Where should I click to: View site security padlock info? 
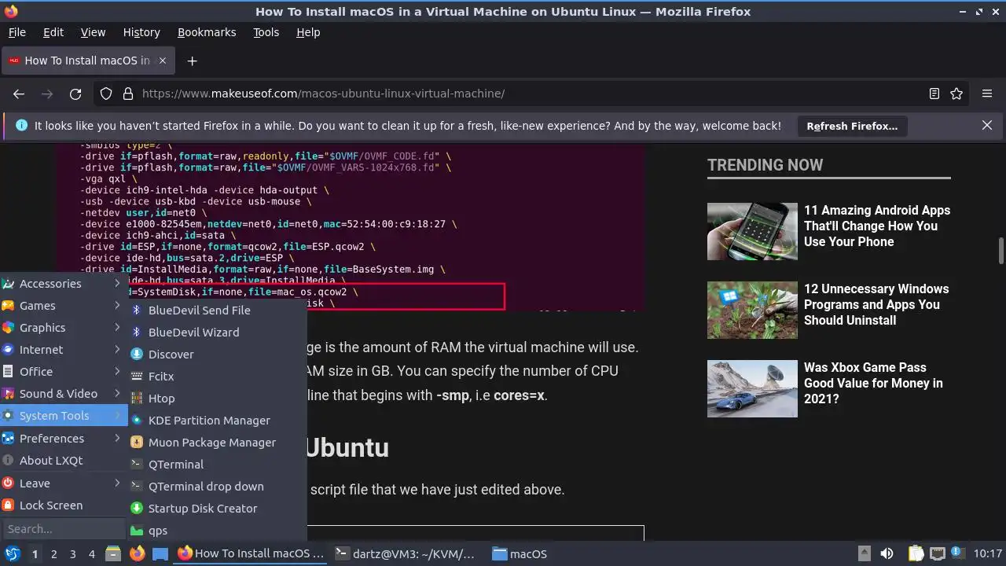(x=128, y=94)
